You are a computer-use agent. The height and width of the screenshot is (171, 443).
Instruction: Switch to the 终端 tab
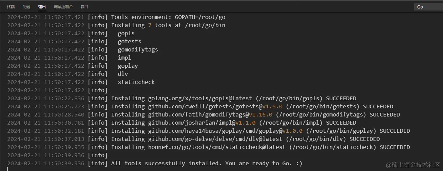(x=11, y=7)
